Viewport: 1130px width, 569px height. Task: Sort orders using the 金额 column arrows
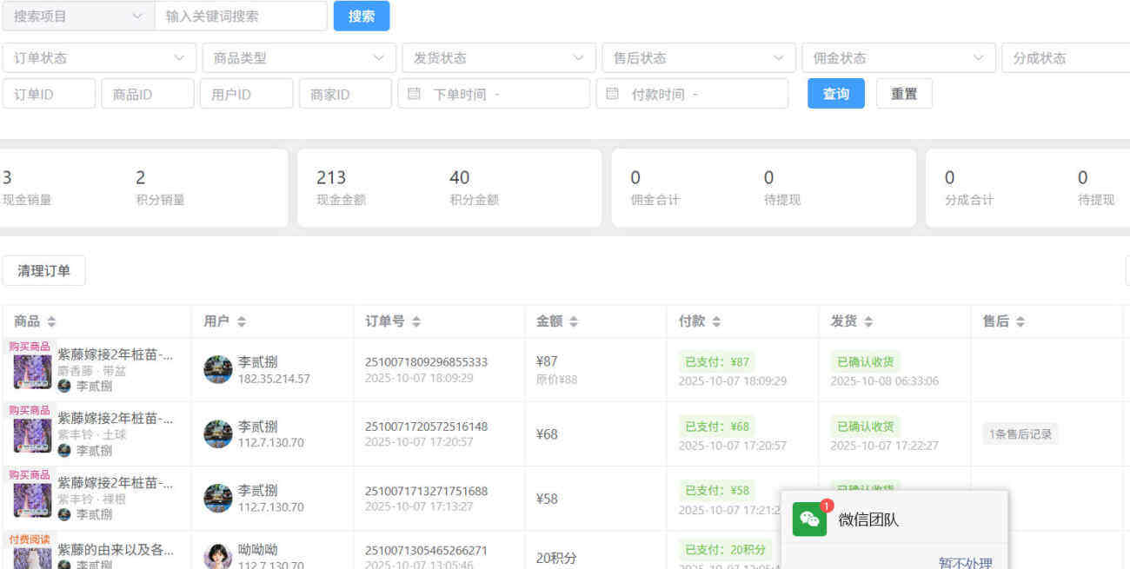(x=575, y=321)
